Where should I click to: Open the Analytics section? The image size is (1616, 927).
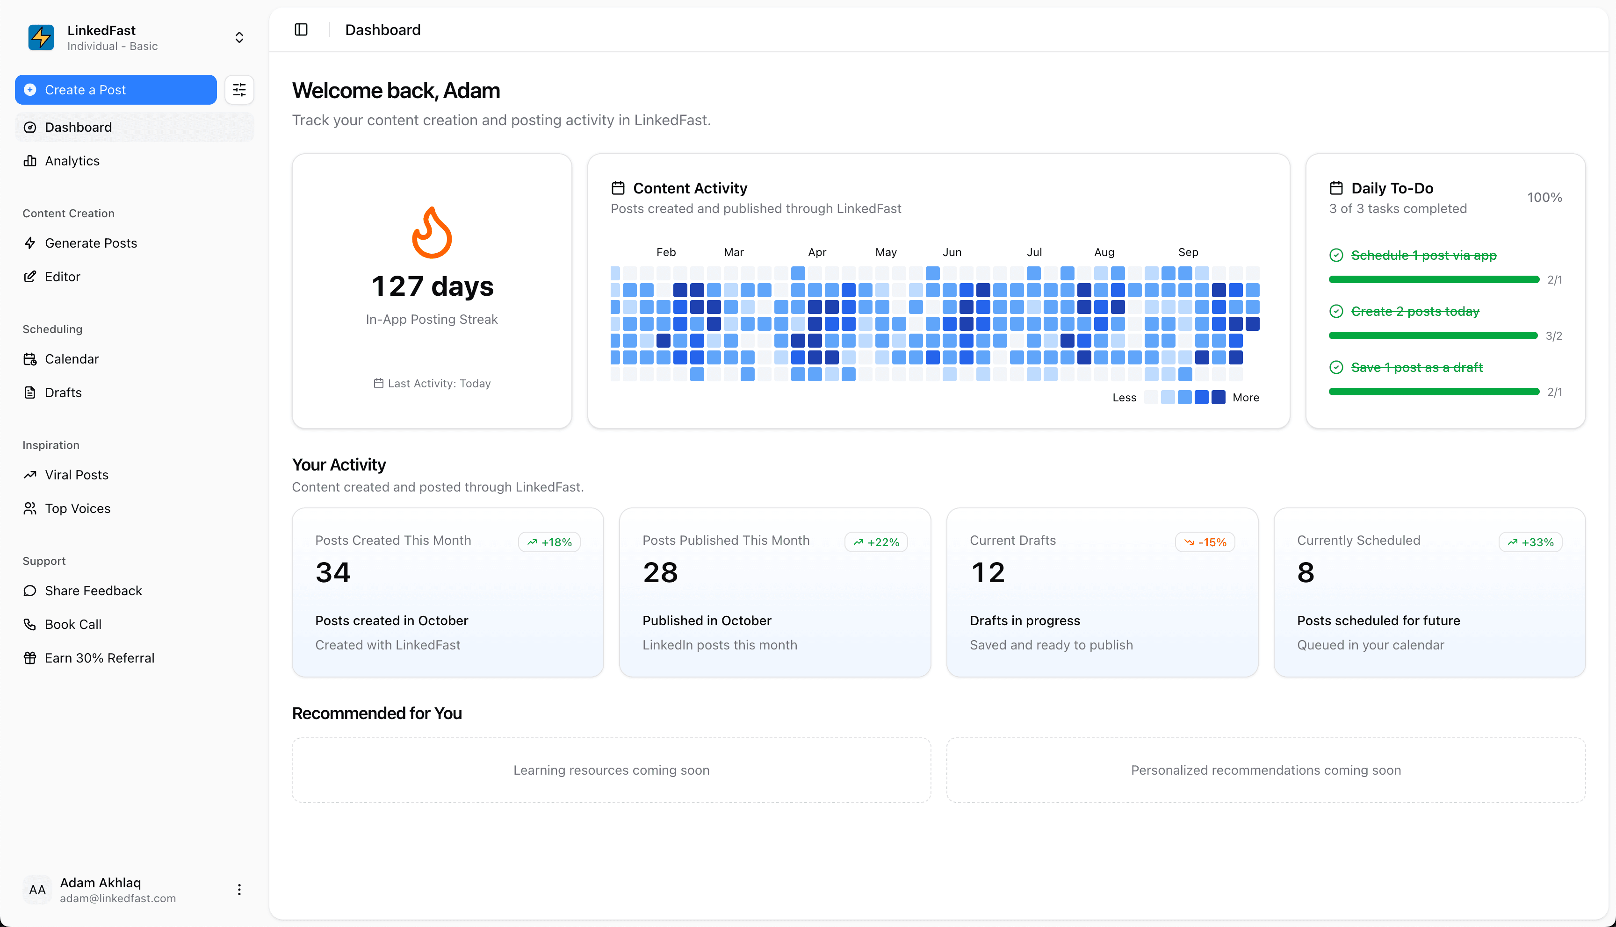72,160
